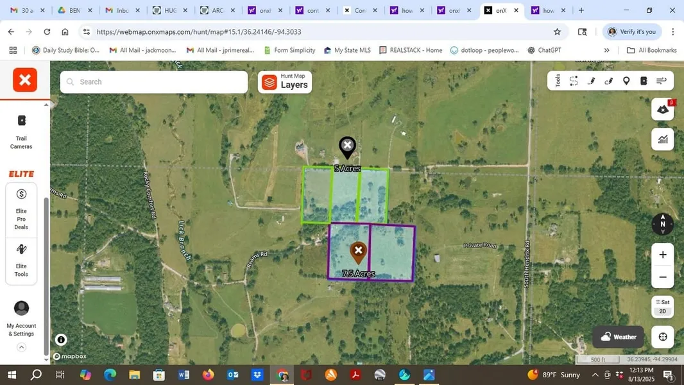Viewport: 684px width, 385px height.
Task: Open the wind tool in Tools bar
Action: [662, 81]
